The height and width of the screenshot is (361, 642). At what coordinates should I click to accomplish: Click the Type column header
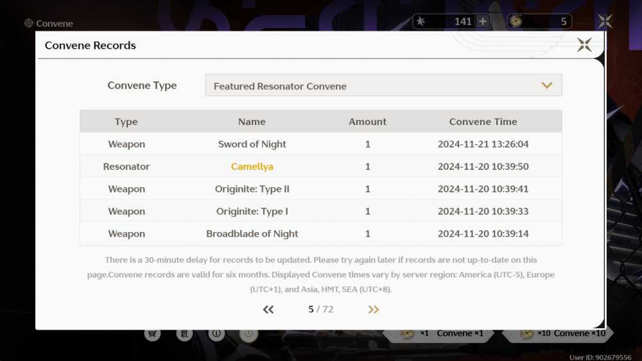(x=126, y=121)
